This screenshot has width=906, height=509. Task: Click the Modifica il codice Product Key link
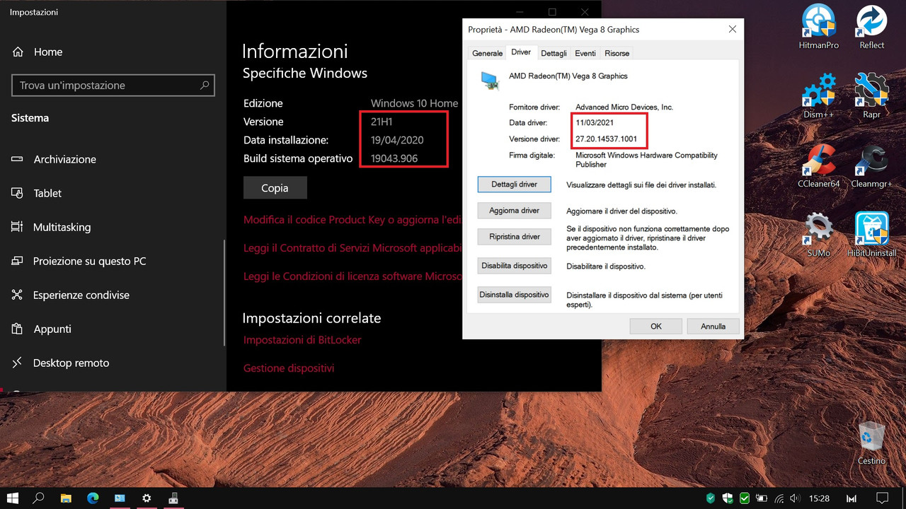[x=352, y=220]
